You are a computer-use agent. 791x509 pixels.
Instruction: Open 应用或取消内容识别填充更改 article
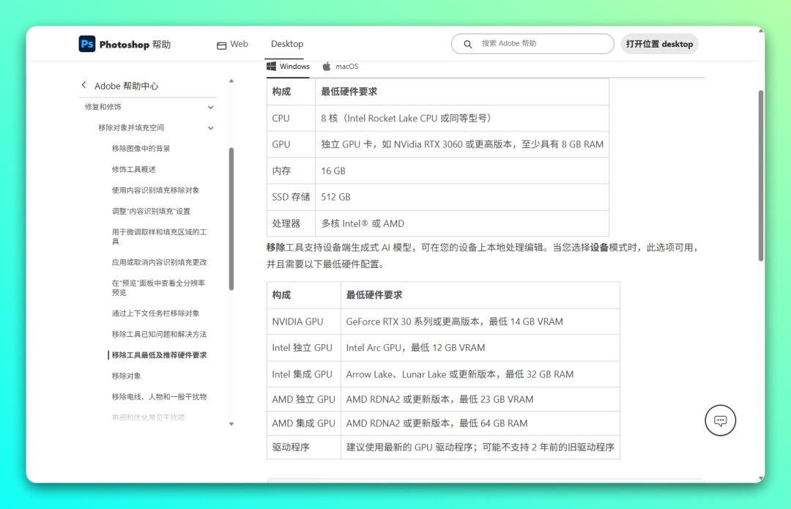159,262
